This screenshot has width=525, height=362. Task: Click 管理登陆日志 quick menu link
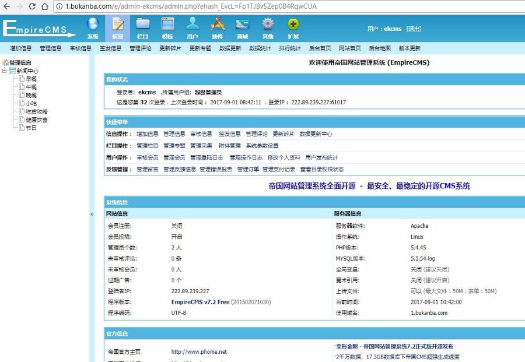(x=206, y=157)
